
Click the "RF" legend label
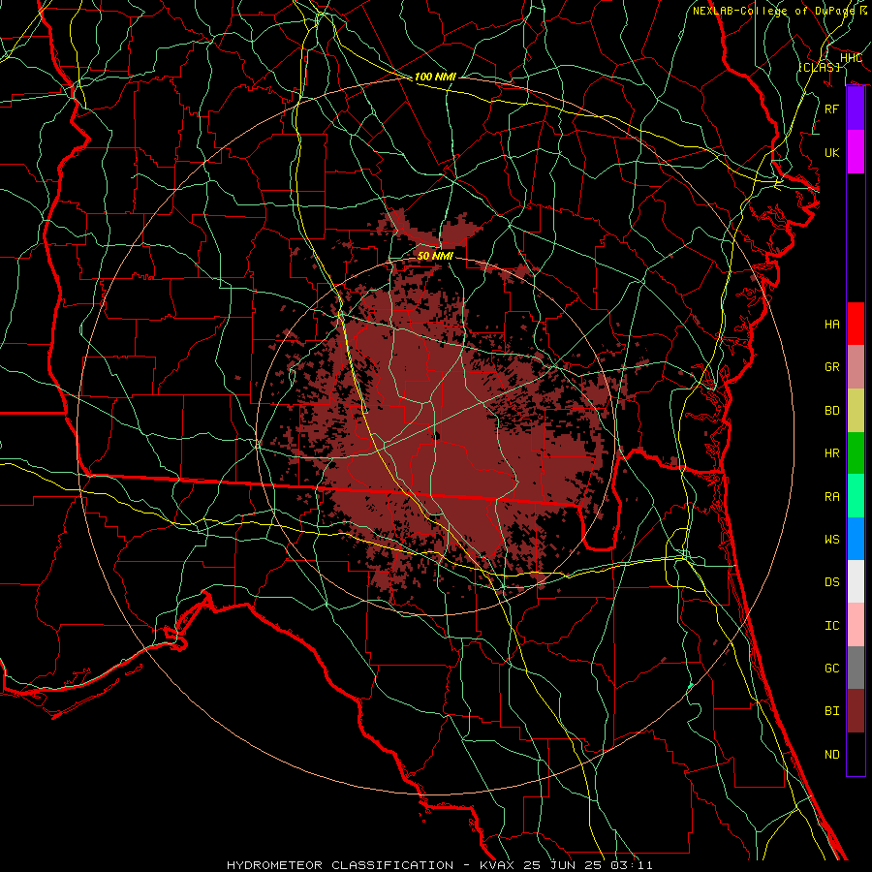click(832, 109)
